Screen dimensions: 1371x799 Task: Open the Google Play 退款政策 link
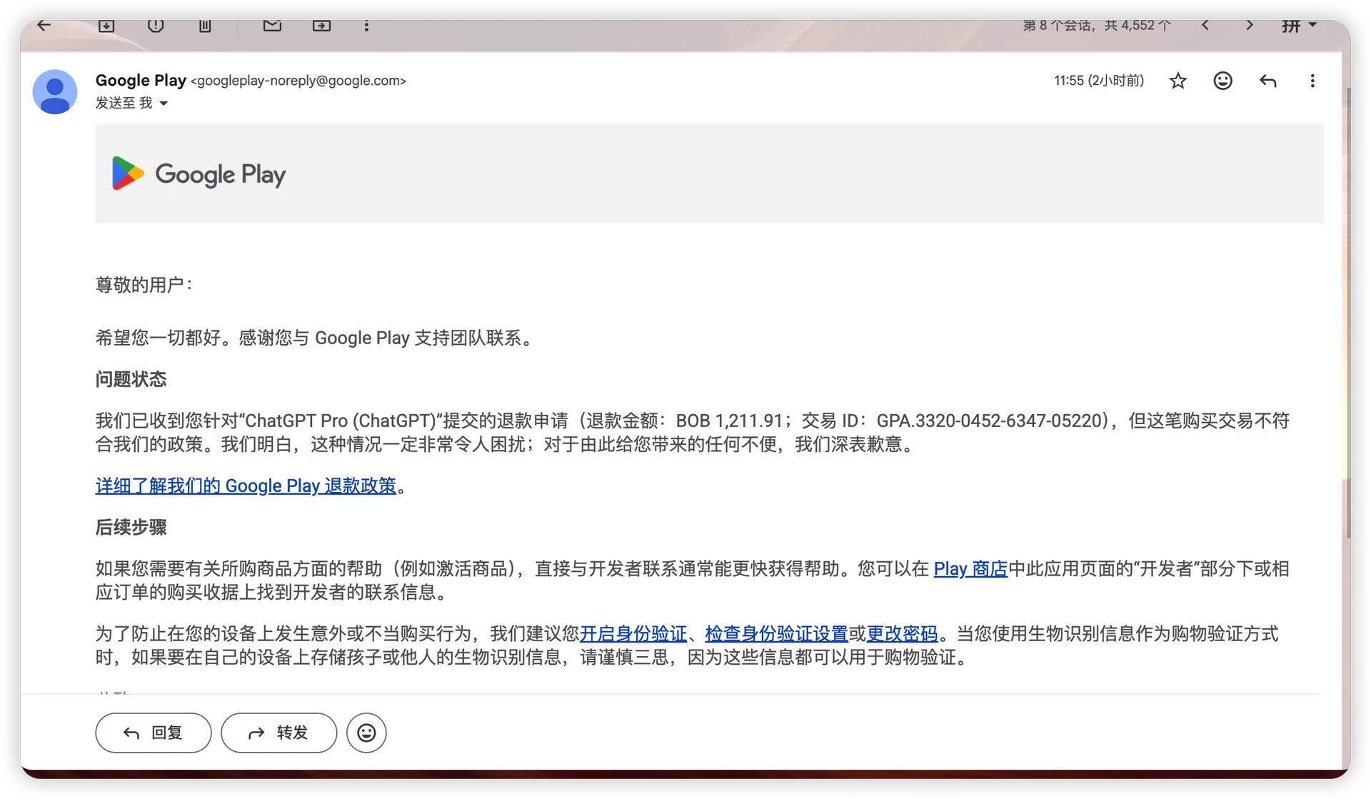click(246, 486)
